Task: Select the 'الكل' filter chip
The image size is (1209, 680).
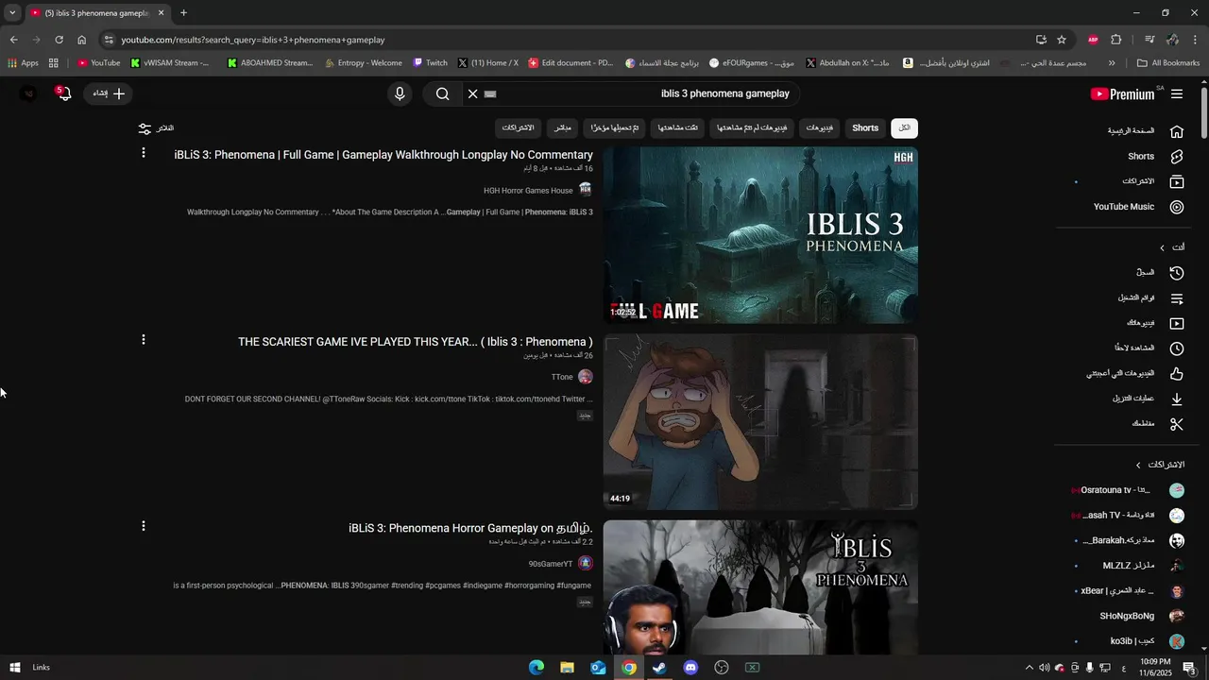Action: (904, 128)
